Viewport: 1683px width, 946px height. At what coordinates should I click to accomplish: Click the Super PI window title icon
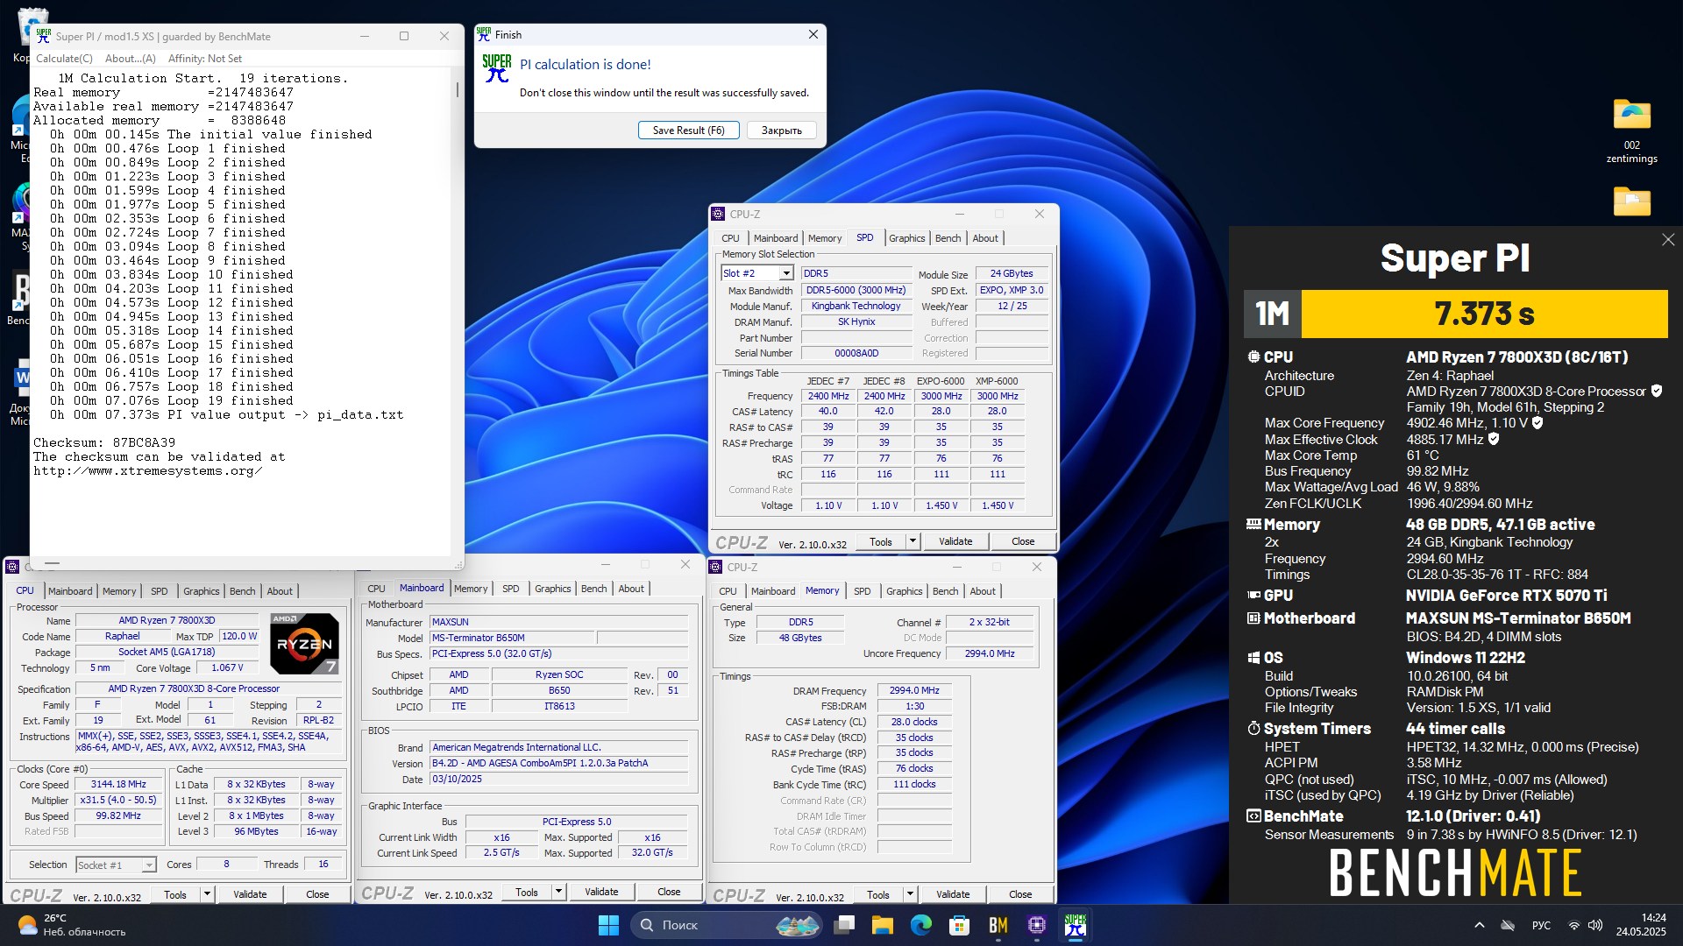tap(44, 36)
